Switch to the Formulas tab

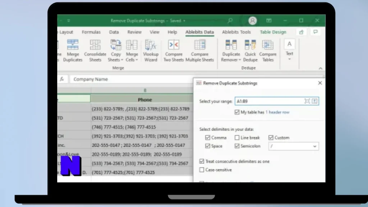91,32
